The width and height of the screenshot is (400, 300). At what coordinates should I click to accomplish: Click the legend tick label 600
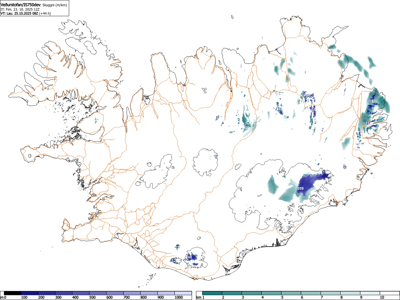coord(109,297)
